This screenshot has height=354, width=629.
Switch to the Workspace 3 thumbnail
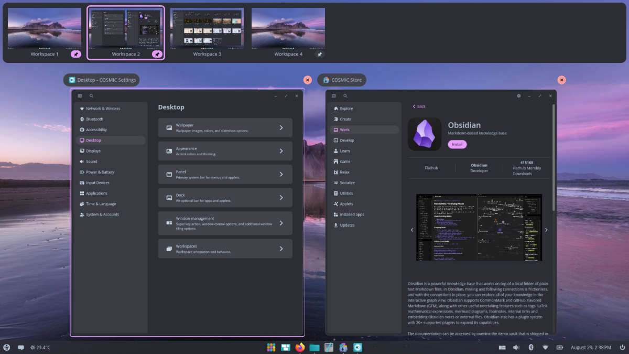pos(207,28)
